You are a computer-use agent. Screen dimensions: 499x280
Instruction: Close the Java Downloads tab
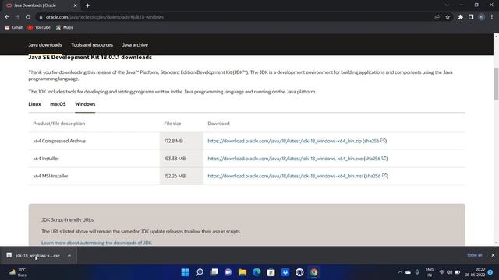pos(75,5)
